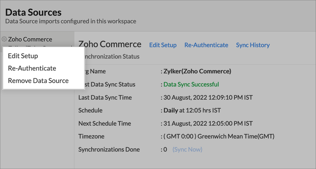316x169 pixels.
Task: Click the Next Schedule Time label
Action: [105, 123]
